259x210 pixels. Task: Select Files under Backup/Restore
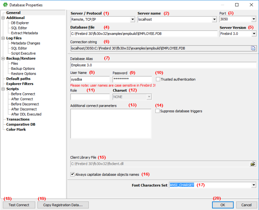[x=15, y=64]
